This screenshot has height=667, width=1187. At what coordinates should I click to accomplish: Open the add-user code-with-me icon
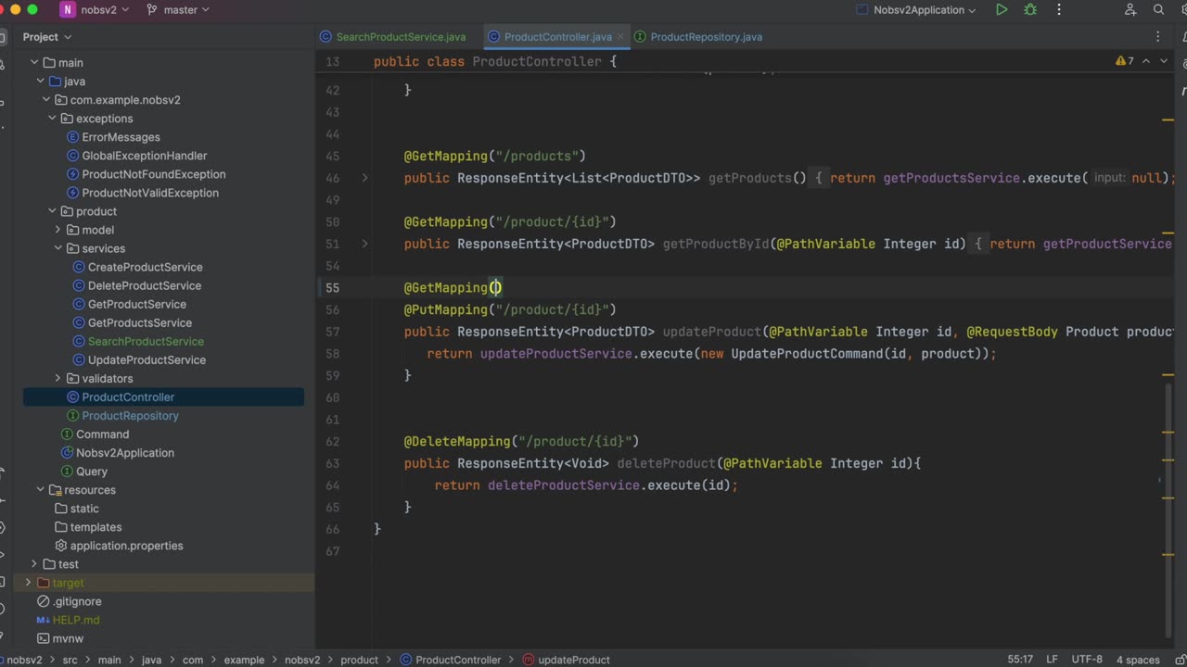tap(1130, 10)
